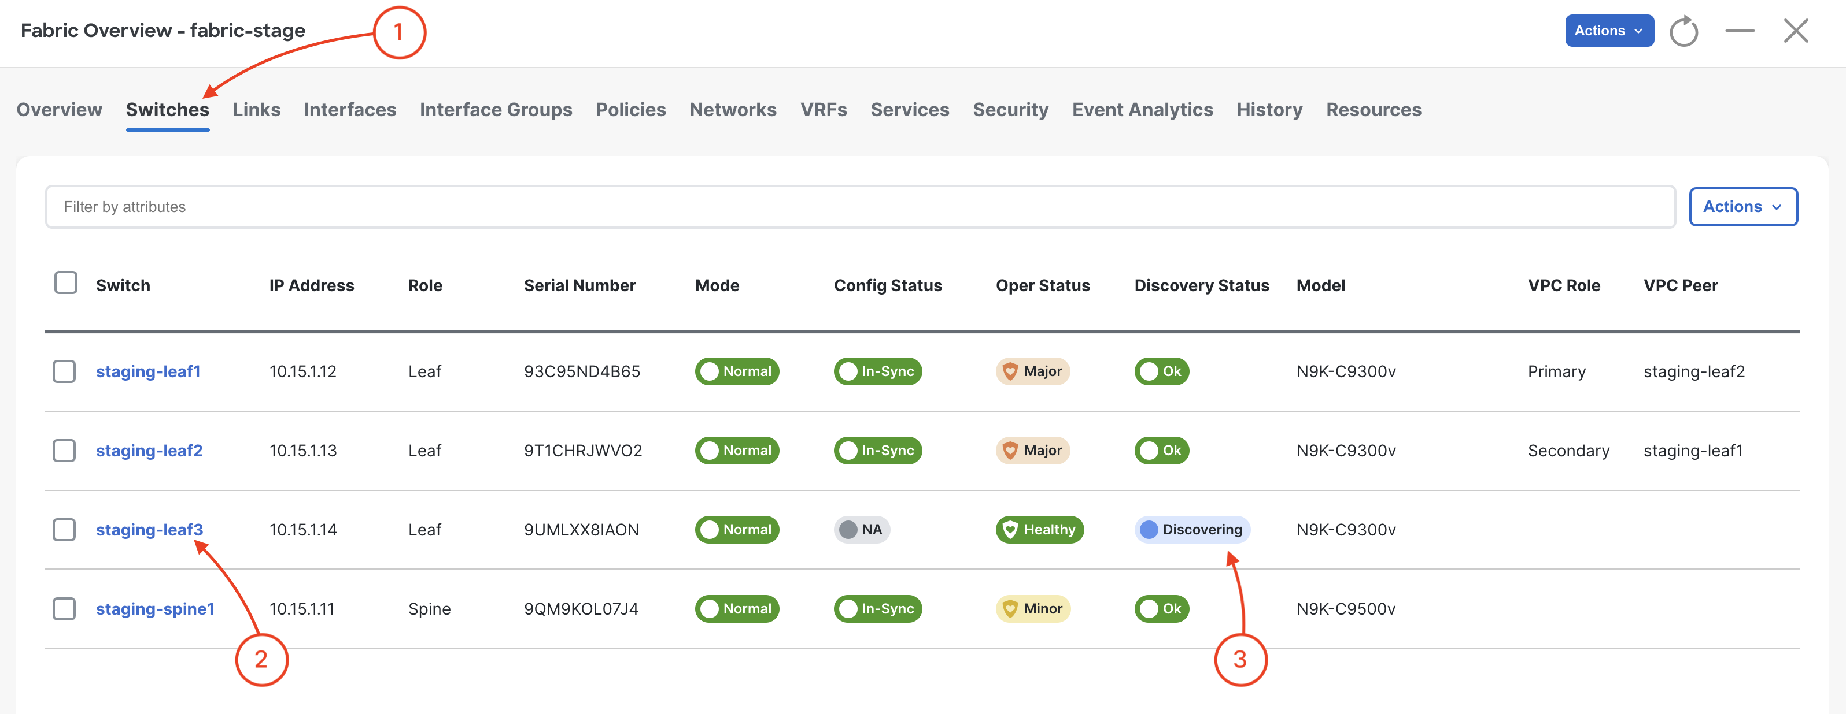Click In-Sync config status of staging-spine1
This screenshot has height=714, width=1846.
click(x=878, y=609)
